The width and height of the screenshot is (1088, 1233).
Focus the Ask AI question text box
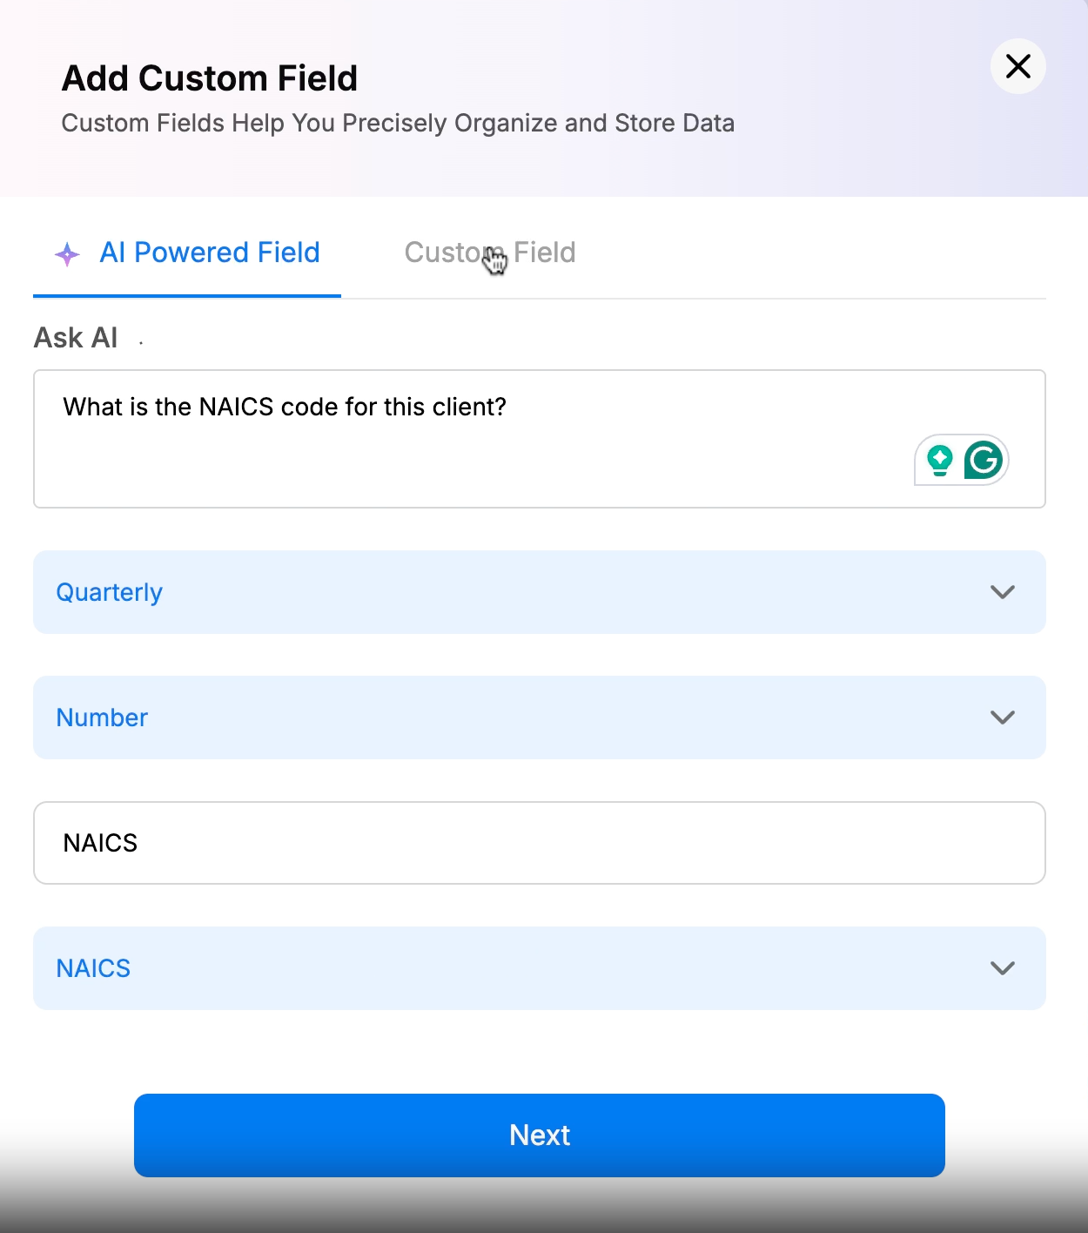[x=540, y=439]
